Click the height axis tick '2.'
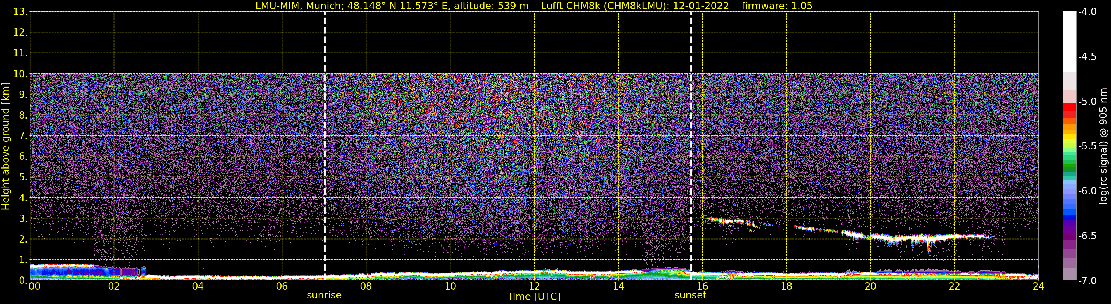1111x304 pixels. 23,240
